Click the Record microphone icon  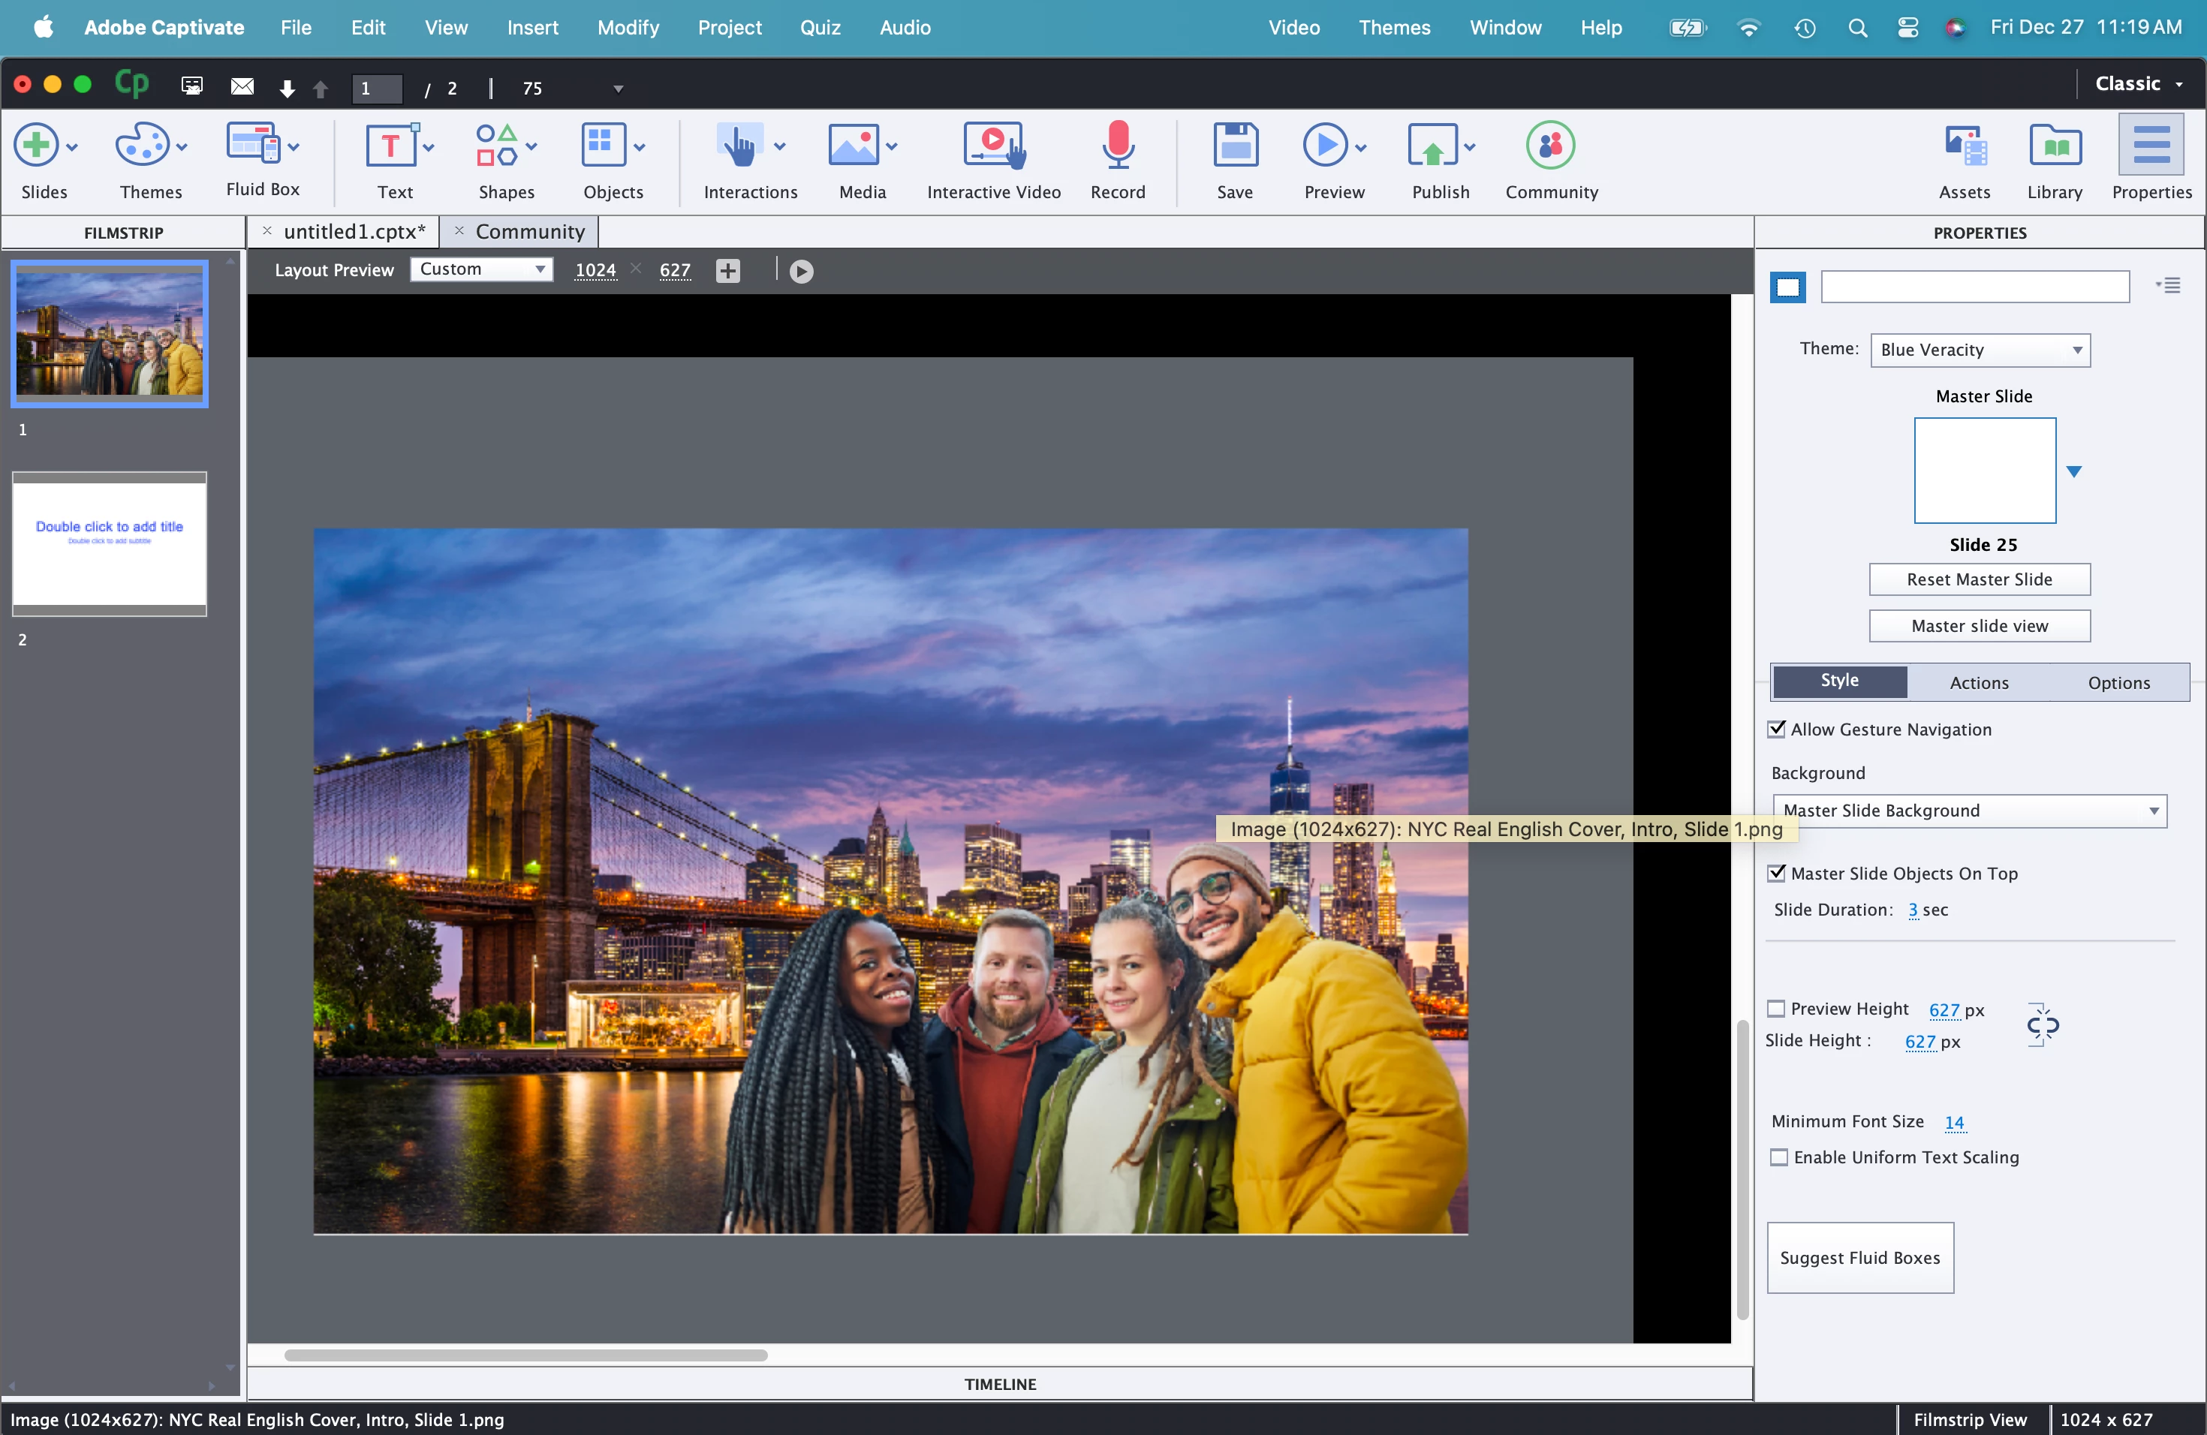coord(1118,146)
